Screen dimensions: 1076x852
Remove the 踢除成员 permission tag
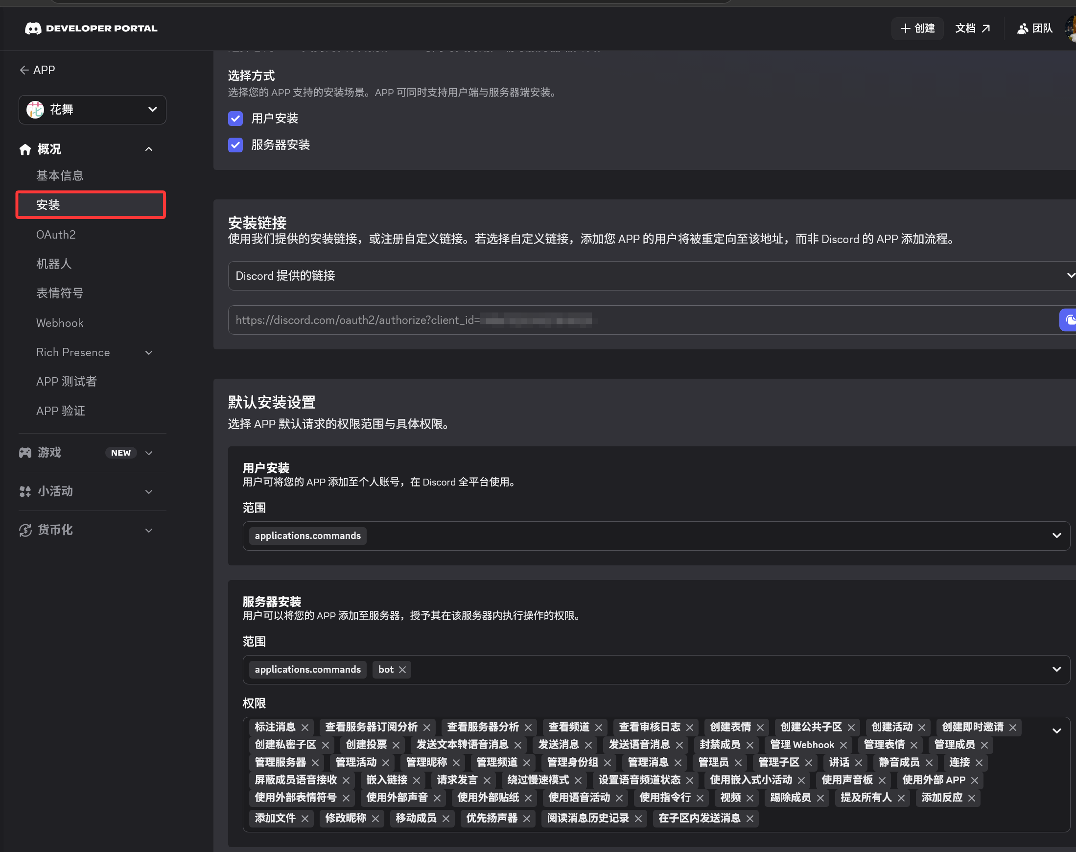tap(820, 798)
